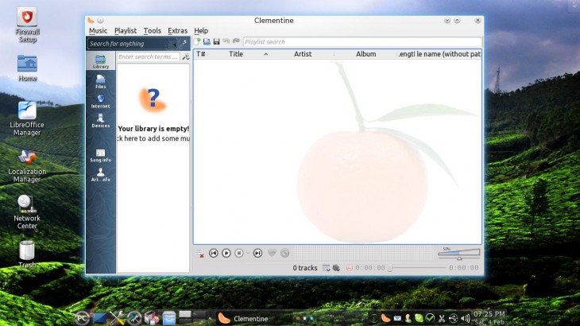The image size is (580, 326).
Task: Click the new playlist icon
Action: (198, 41)
